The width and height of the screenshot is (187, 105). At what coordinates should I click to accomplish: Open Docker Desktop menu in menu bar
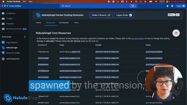coord(13,1)
